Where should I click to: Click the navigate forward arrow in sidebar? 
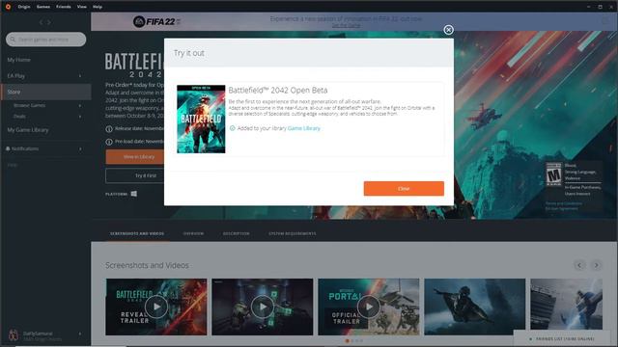49,22
